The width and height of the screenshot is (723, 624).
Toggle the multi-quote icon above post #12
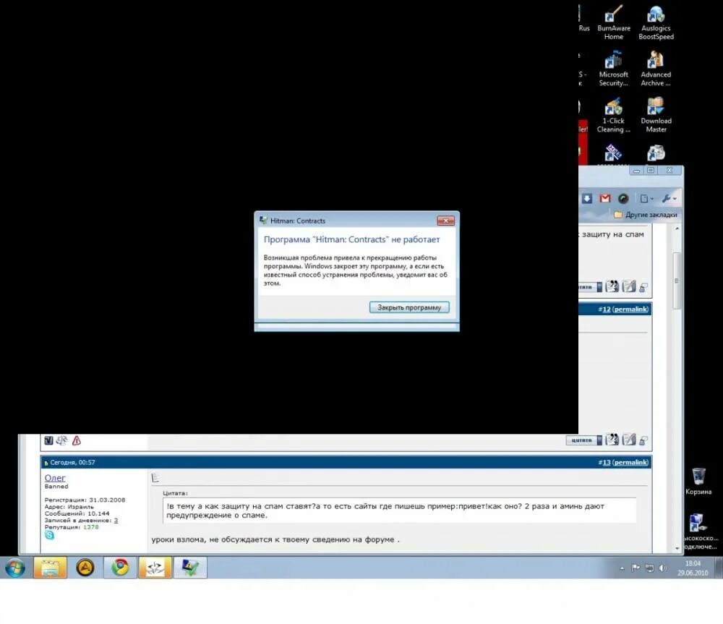[612, 286]
